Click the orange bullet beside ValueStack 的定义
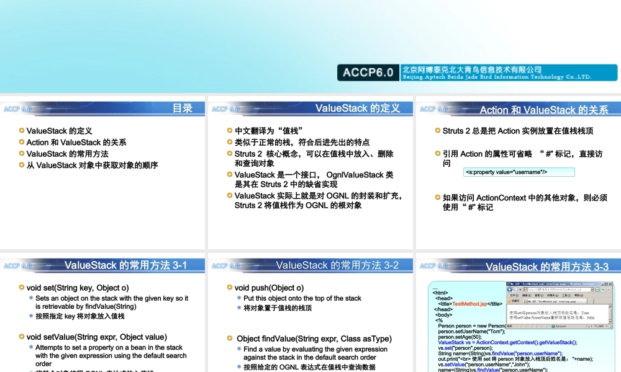The image size is (621, 372). tap(22, 131)
